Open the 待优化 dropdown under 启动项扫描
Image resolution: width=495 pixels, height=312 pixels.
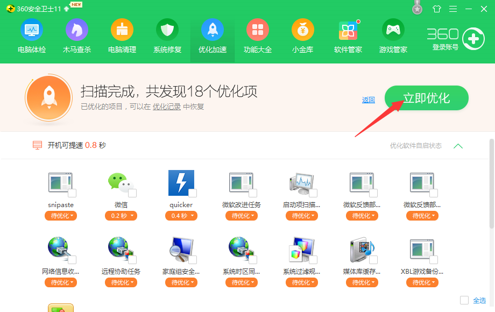[x=302, y=216]
